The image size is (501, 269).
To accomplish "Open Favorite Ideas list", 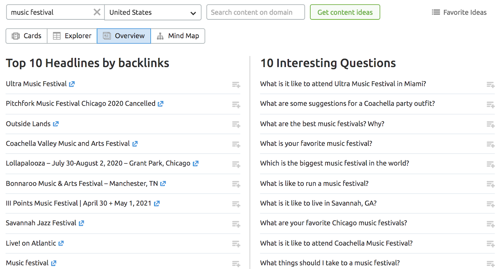I will [459, 12].
